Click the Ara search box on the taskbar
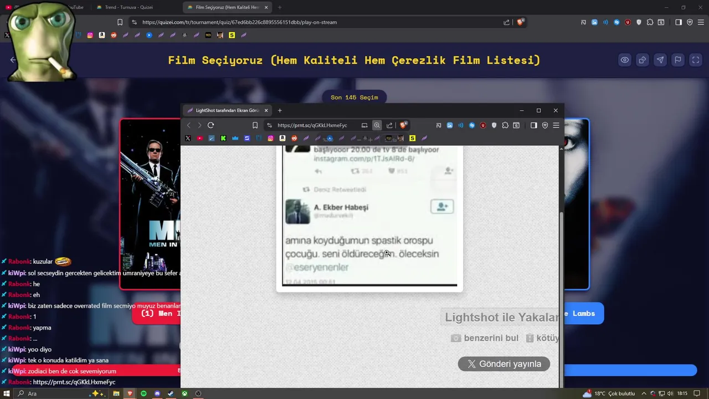 61,393
